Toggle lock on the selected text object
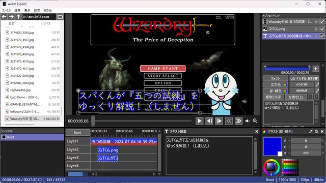Screen dimensions: 326x183 [x=316, y=36]
